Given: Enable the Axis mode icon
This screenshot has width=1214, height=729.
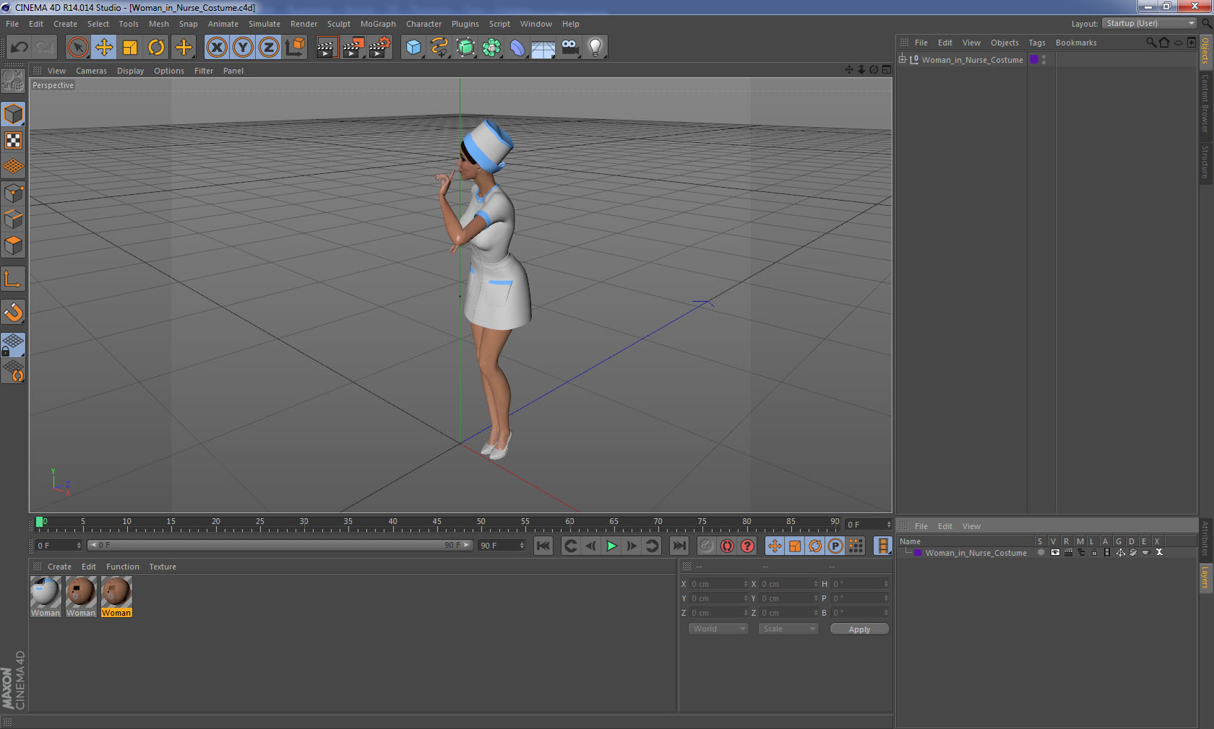Looking at the screenshot, I should click(x=13, y=279).
